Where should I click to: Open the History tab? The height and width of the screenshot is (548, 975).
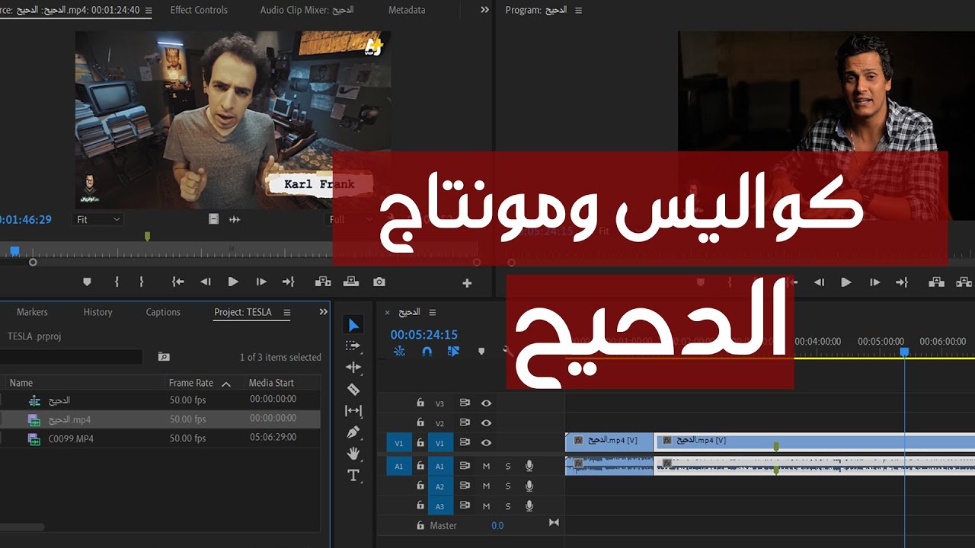(97, 312)
